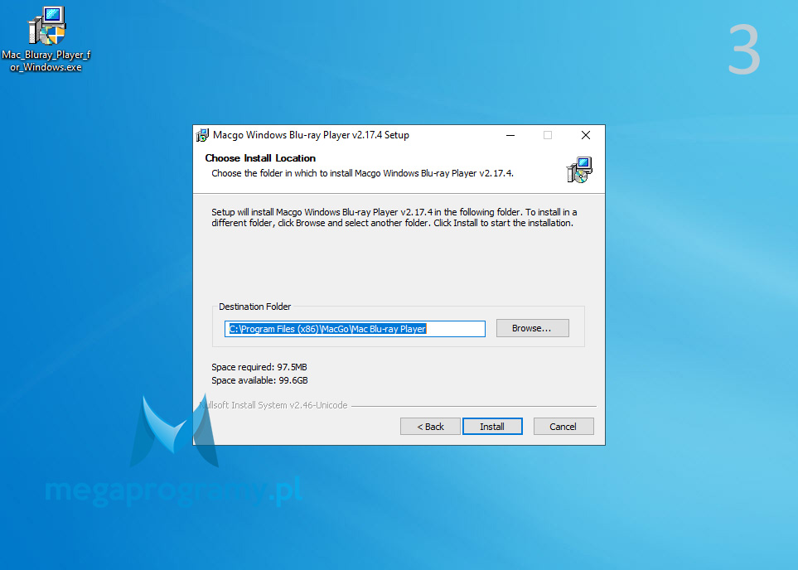Click the disc installer icon in the header
This screenshot has width=798, height=570.
click(579, 169)
